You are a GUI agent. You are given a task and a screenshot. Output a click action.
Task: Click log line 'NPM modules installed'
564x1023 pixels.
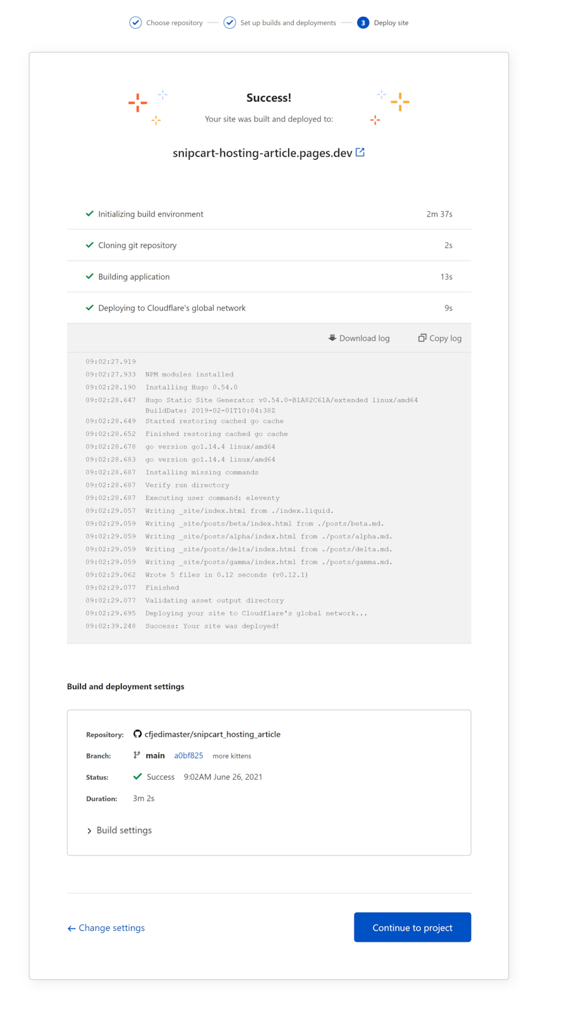tap(189, 375)
